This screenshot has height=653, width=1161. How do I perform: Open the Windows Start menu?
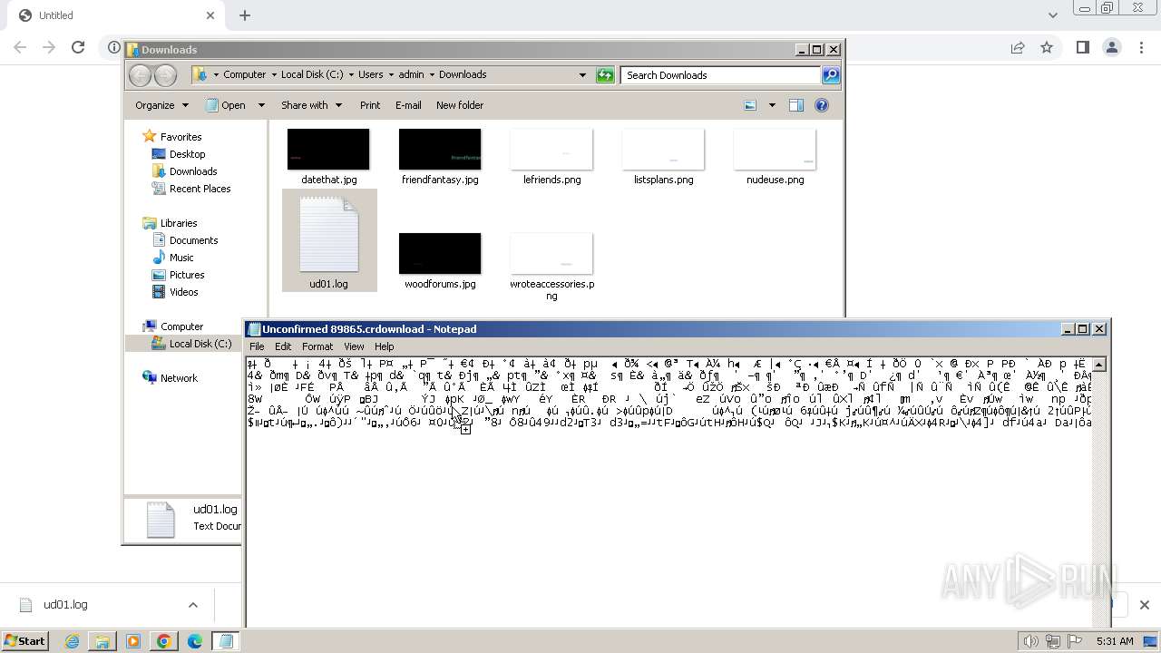25,641
